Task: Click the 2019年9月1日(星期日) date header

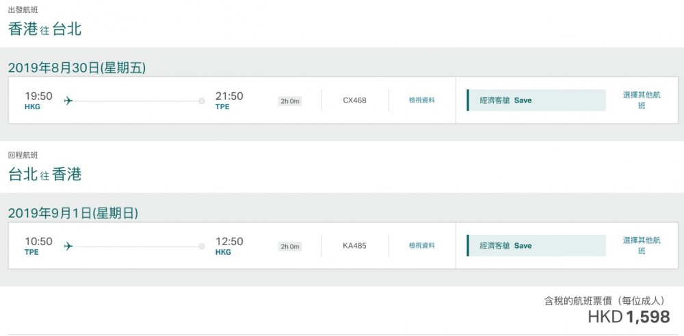Action: 73,213
